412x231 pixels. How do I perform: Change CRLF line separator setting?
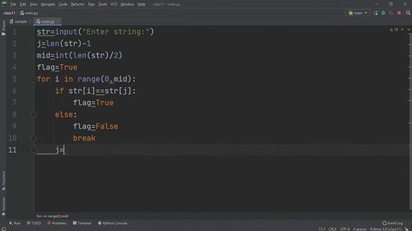332,229
